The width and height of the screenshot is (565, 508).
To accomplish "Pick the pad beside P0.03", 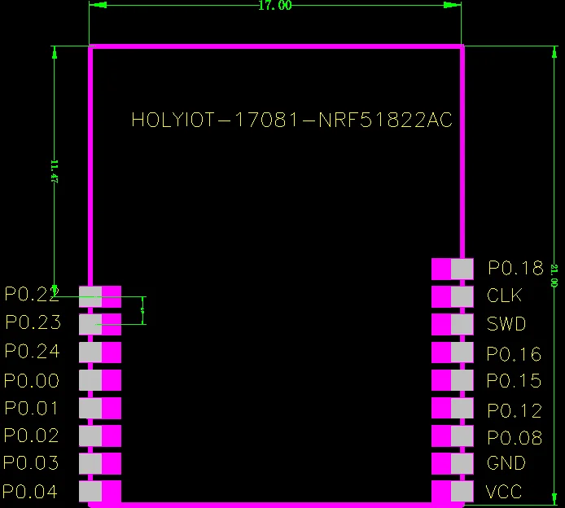I will click(100, 463).
